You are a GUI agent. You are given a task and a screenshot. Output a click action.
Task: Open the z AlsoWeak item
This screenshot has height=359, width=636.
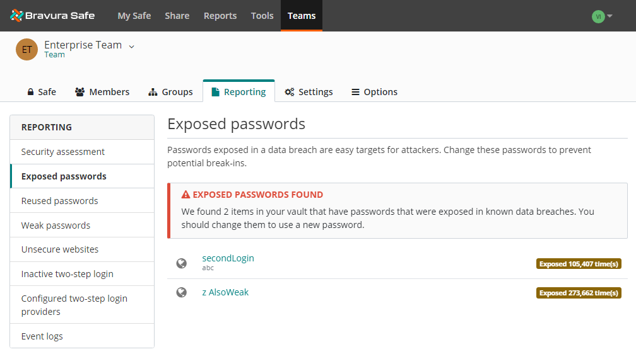pyautogui.click(x=225, y=292)
